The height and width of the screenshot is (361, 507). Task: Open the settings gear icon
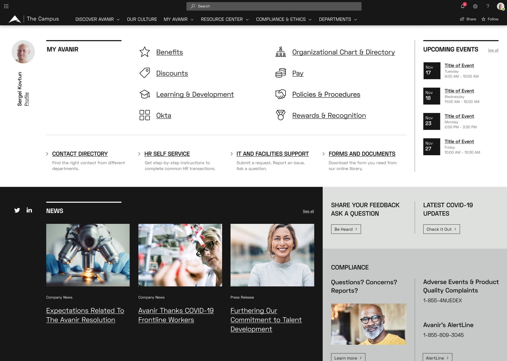click(475, 6)
